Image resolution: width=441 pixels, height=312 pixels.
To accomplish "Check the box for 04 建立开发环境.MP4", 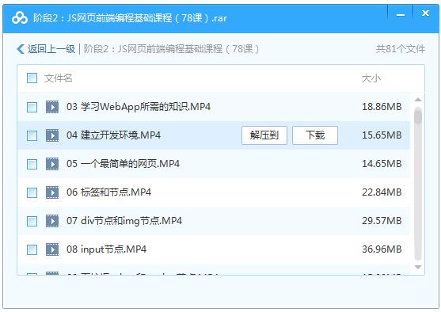I will (32, 135).
